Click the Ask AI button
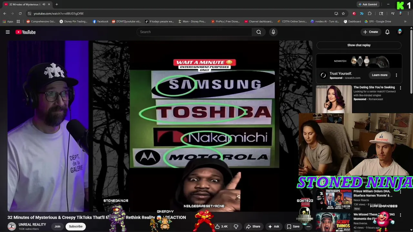 [x=274, y=227]
